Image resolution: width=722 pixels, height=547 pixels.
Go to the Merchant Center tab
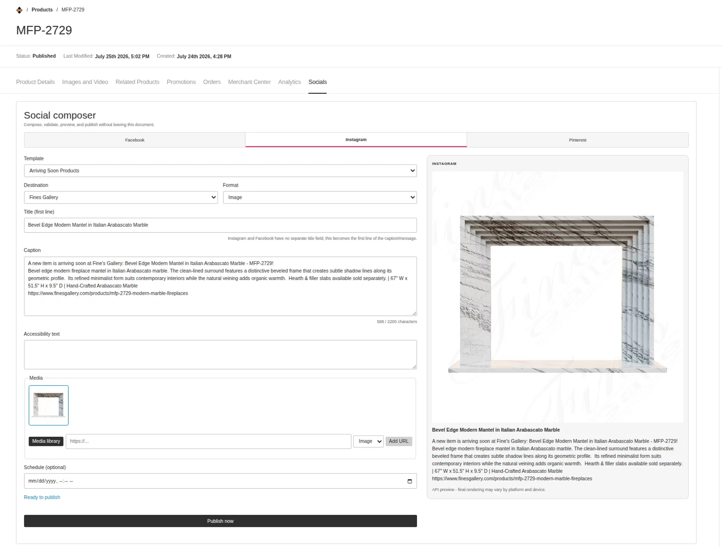click(249, 82)
